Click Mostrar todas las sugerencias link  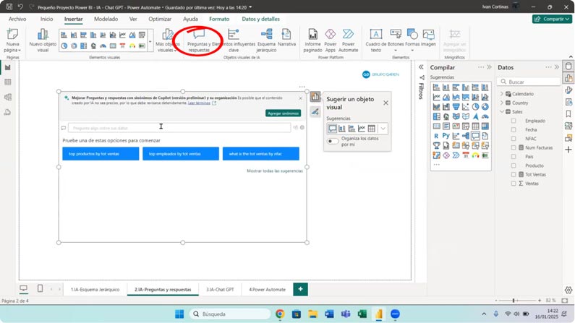[275, 171]
